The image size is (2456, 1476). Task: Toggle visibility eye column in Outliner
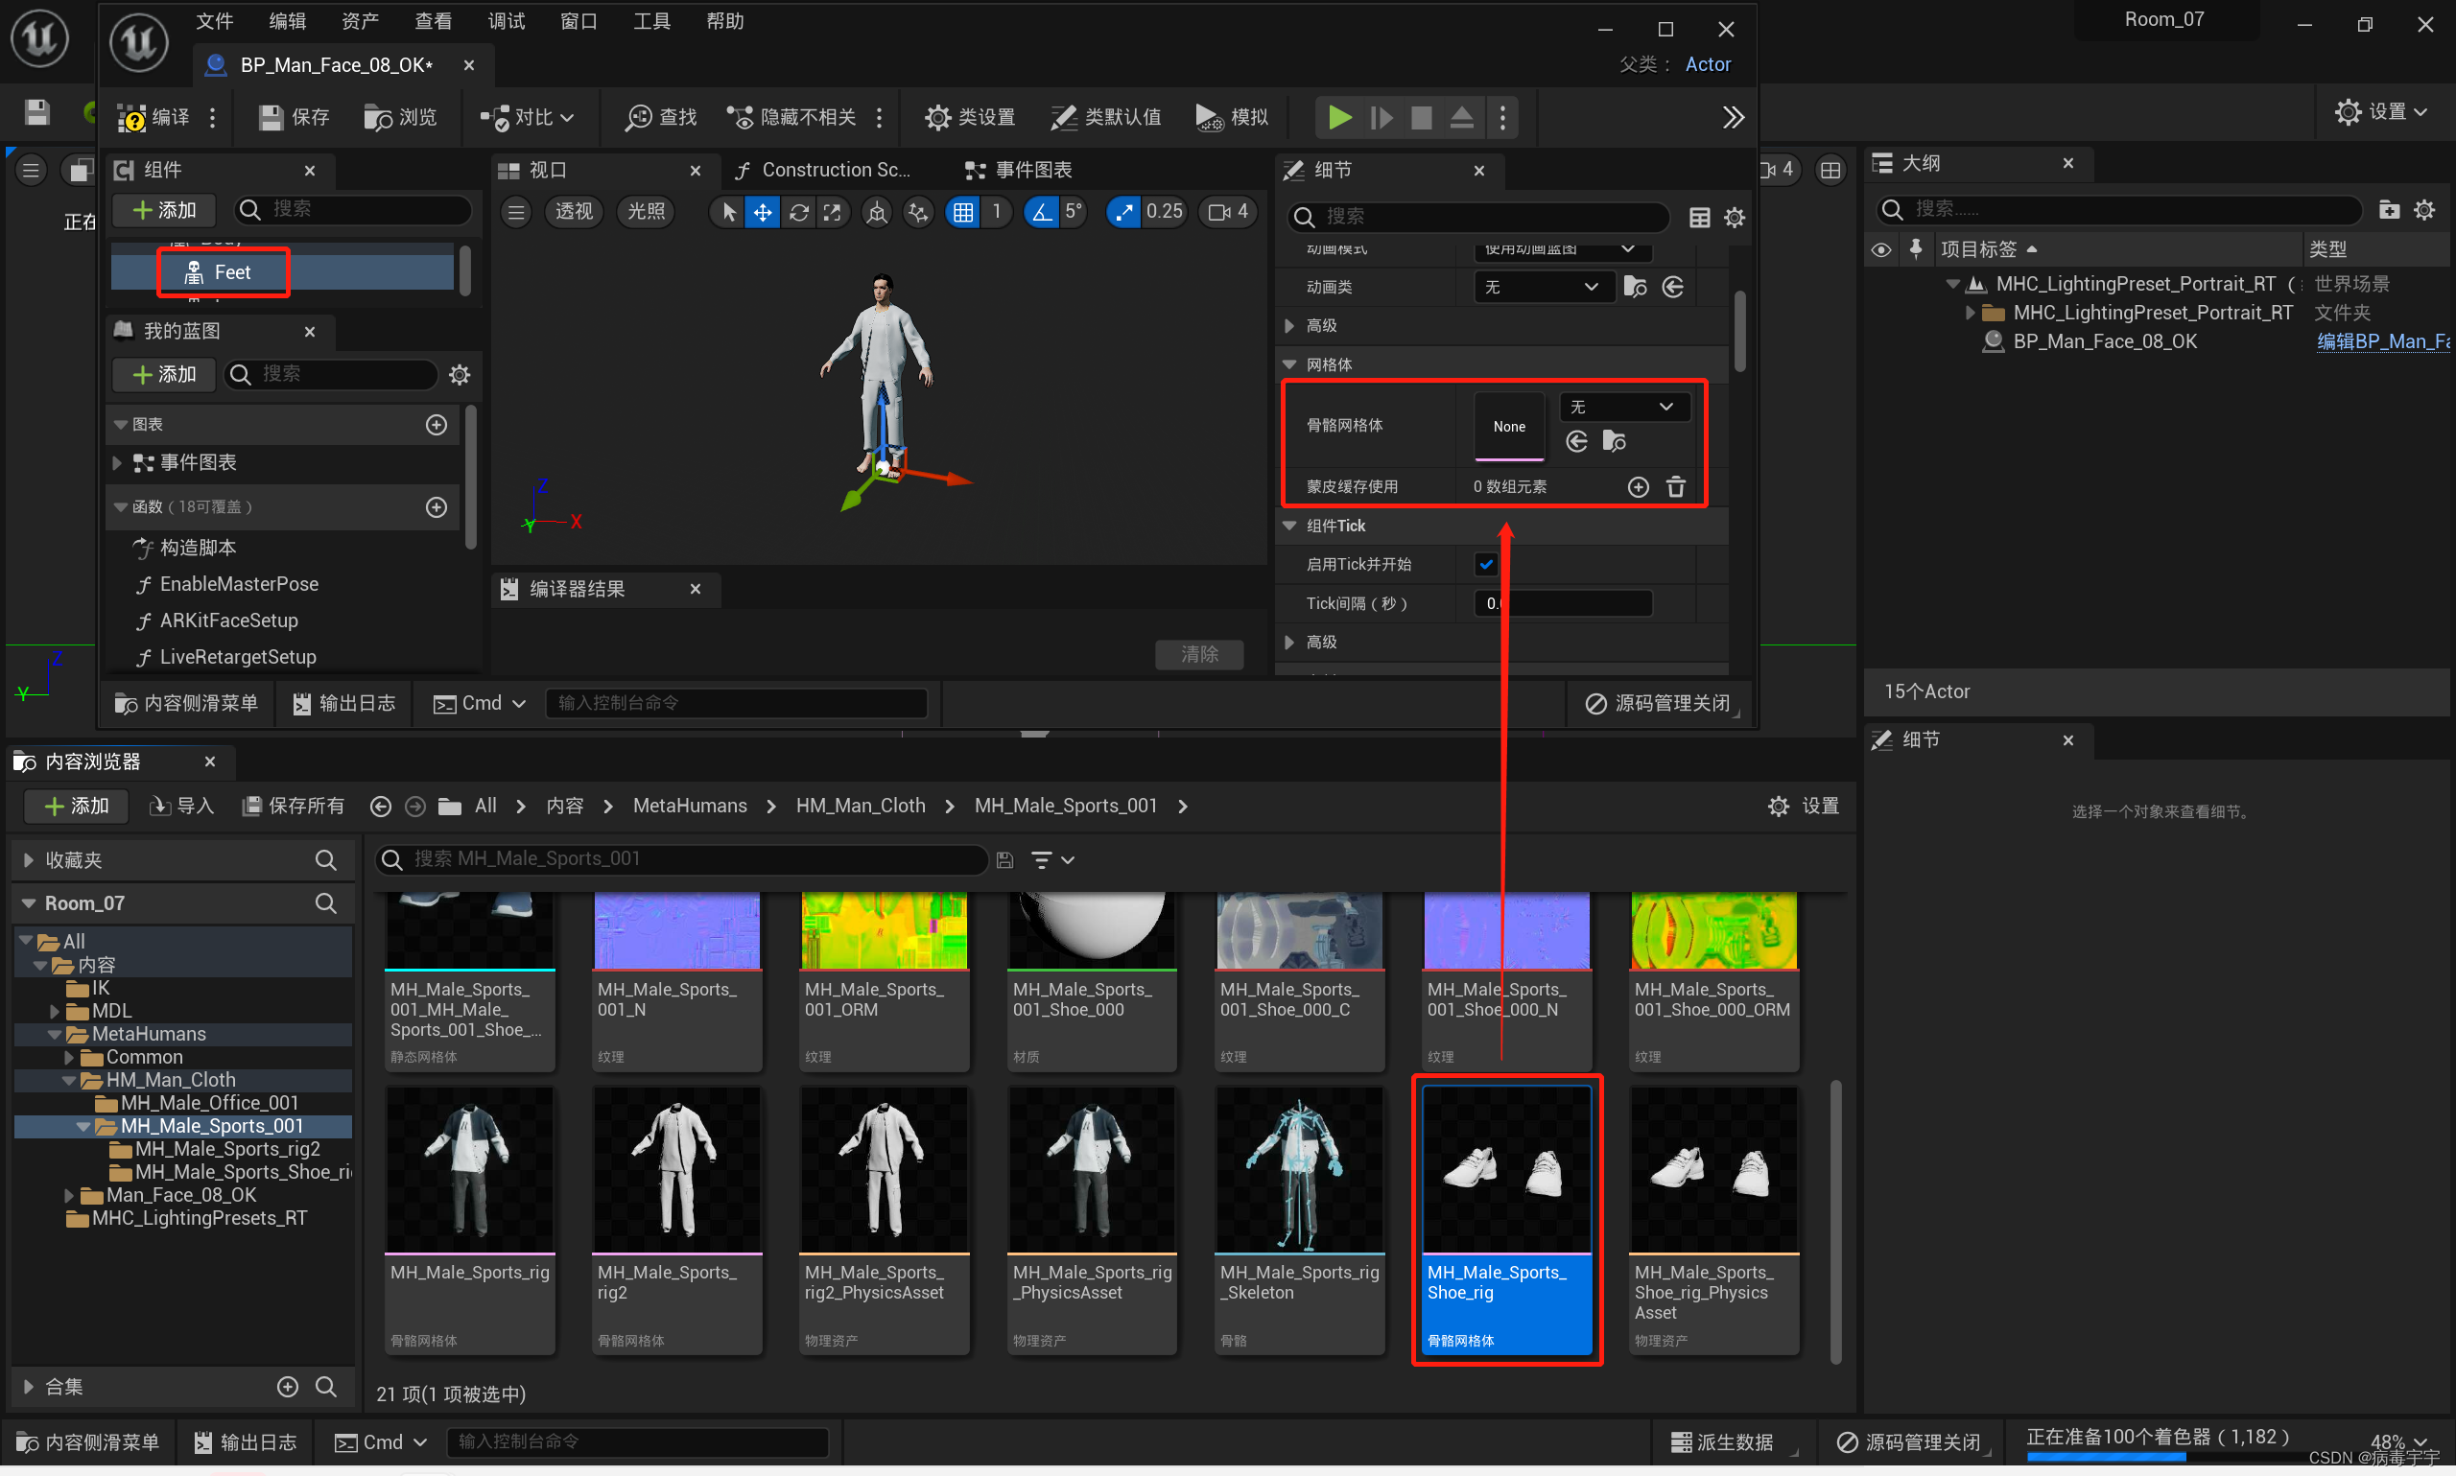coord(1880,248)
